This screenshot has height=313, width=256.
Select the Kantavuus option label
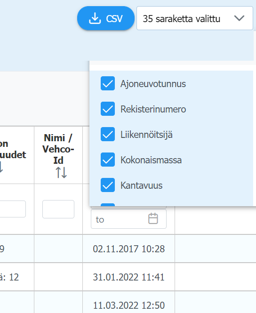(142, 185)
